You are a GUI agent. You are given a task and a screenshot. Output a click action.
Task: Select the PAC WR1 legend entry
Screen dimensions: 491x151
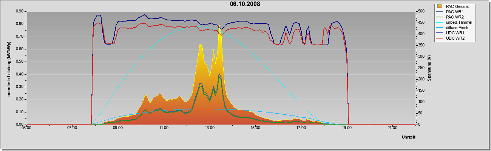(455, 12)
